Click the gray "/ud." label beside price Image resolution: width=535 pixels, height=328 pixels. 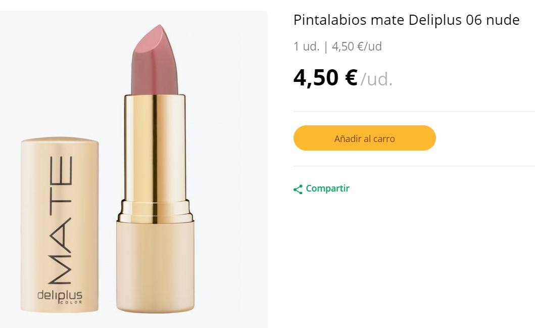click(x=376, y=79)
